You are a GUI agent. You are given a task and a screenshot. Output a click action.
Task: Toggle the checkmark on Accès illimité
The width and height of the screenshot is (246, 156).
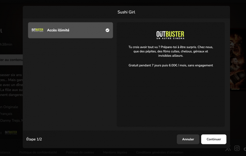pos(107,30)
